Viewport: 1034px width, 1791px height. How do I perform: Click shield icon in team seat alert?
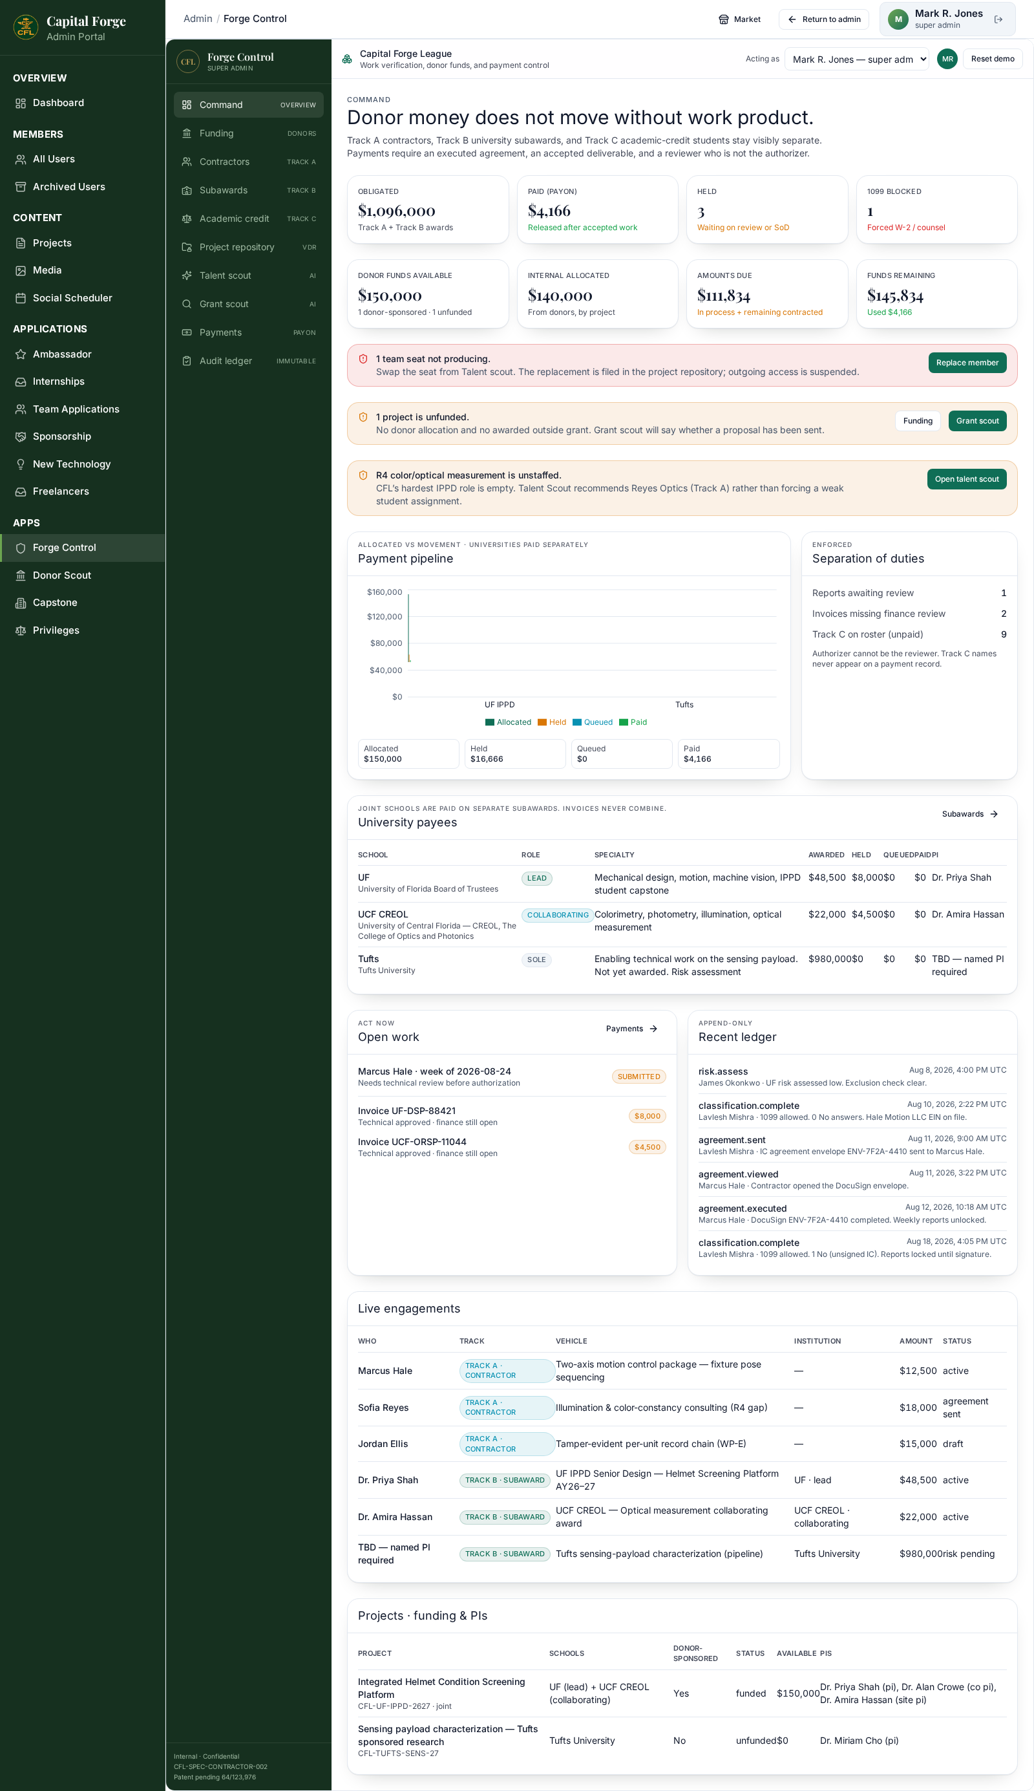click(363, 359)
